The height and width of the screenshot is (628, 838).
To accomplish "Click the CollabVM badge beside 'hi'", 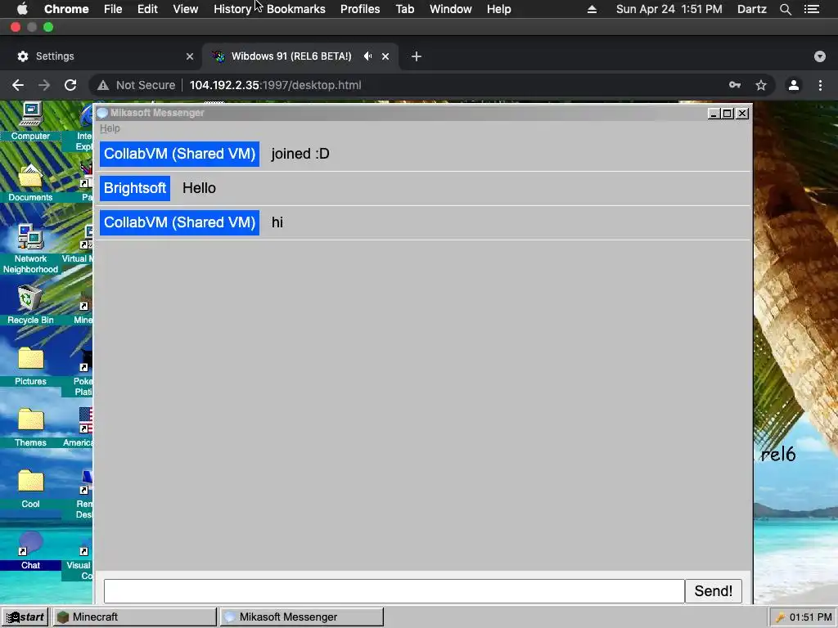I will (x=179, y=222).
